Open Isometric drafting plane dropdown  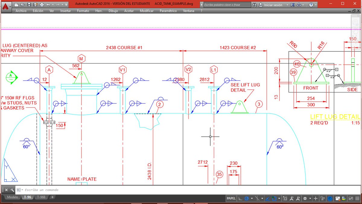pyautogui.click(x=262, y=199)
